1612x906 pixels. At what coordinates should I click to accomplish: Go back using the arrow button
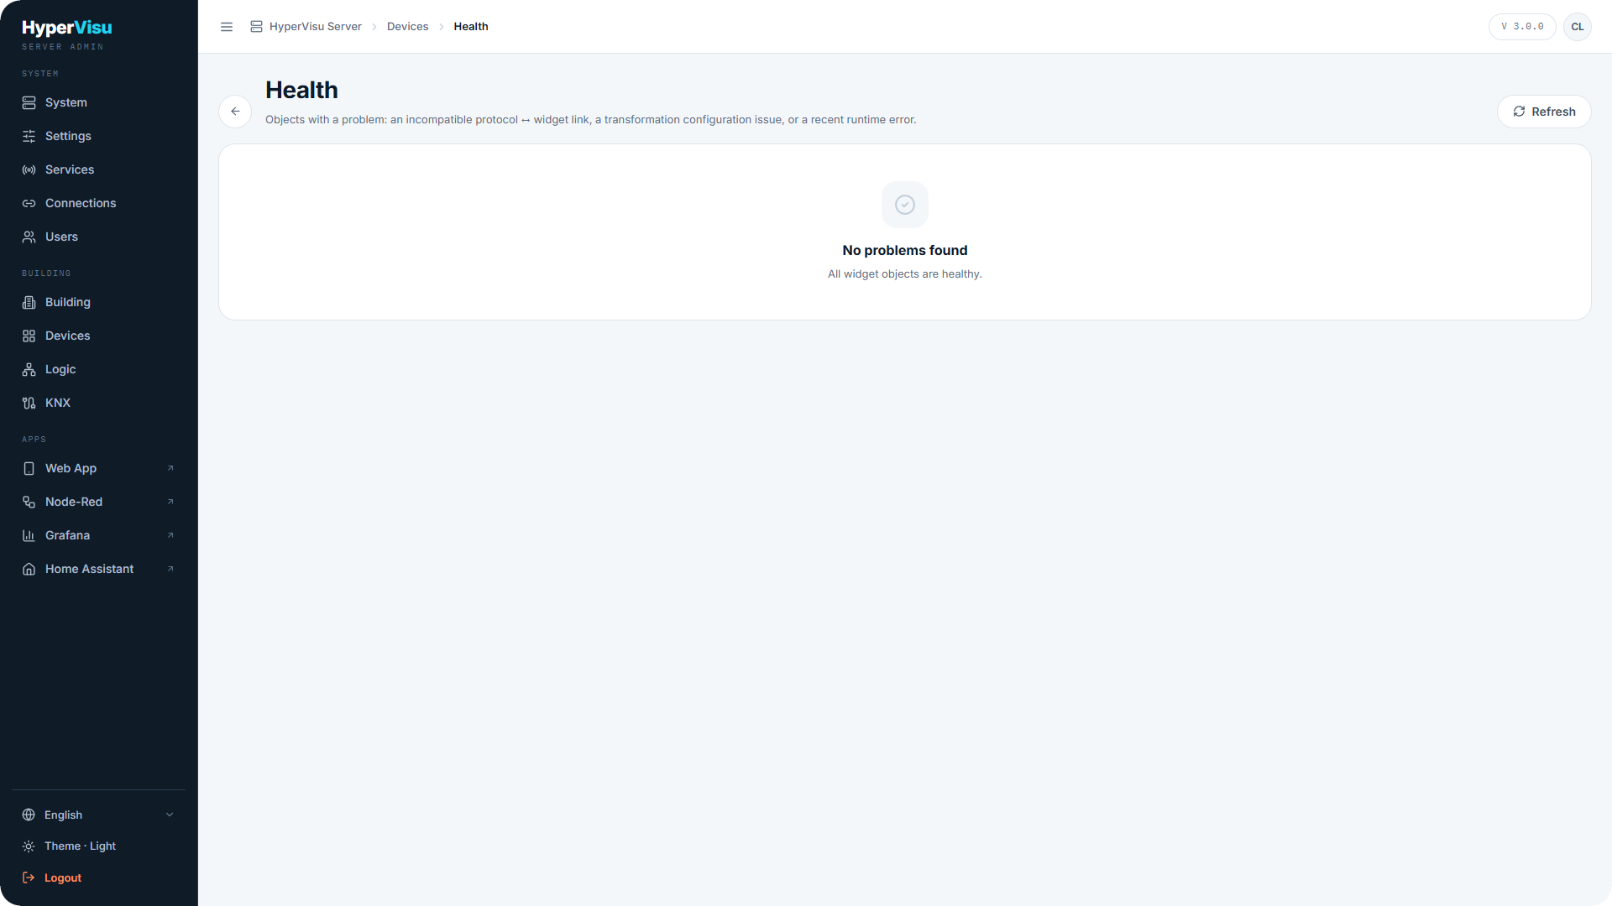235,112
